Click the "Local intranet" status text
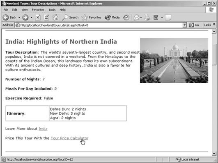The height and width of the screenshot is (163, 218). [190, 160]
